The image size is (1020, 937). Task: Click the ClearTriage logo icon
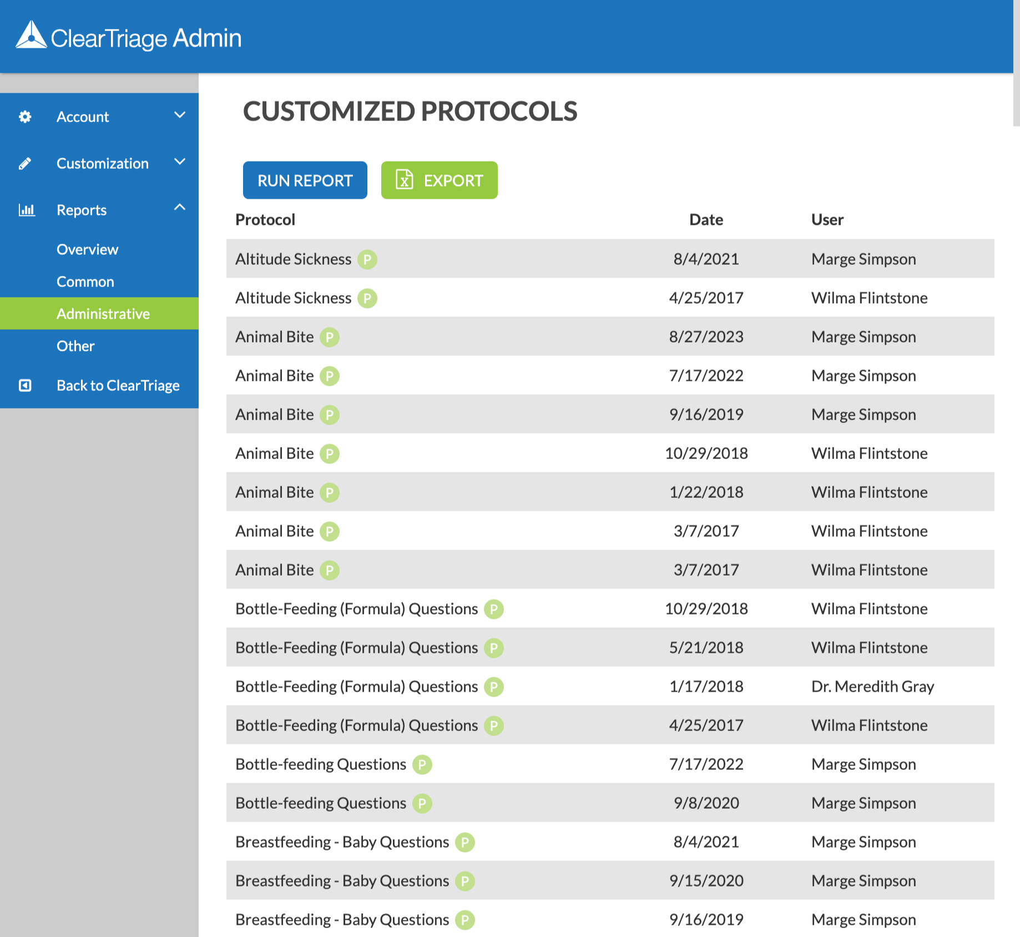coord(31,35)
